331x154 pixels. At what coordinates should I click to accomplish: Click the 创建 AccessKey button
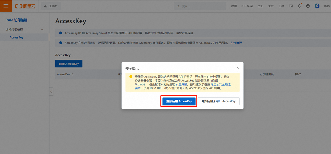point(69,64)
